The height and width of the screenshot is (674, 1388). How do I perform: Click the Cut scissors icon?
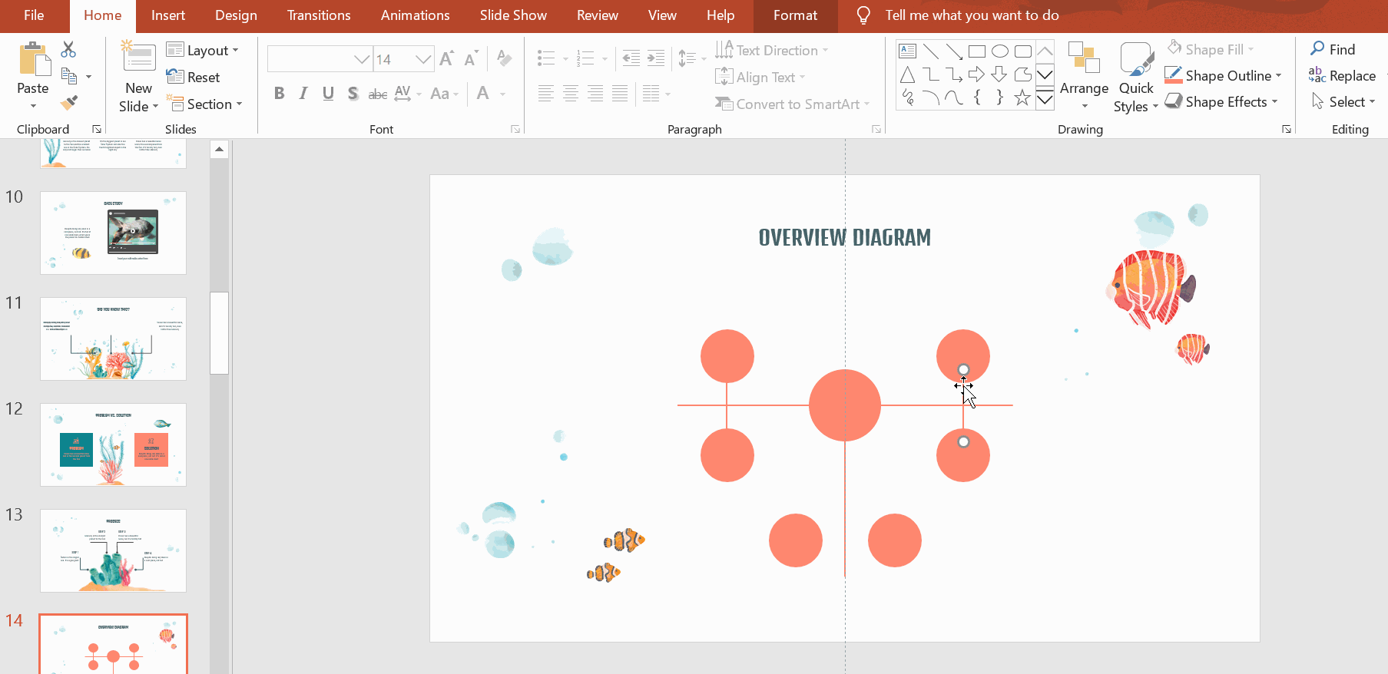click(68, 50)
